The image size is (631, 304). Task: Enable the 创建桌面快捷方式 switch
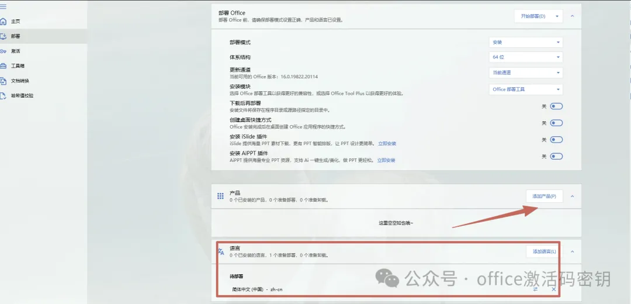pos(556,123)
